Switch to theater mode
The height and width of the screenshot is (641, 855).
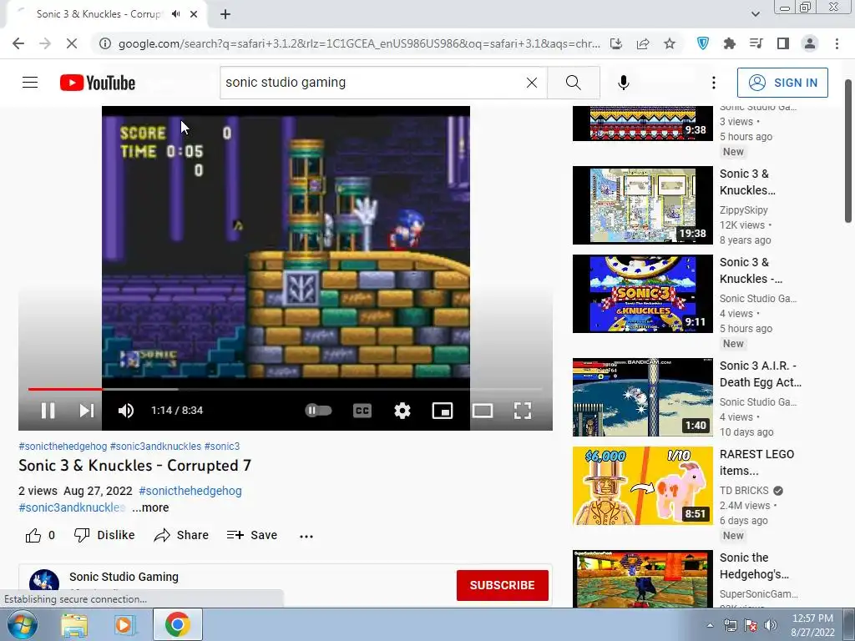tap(483, 411)
